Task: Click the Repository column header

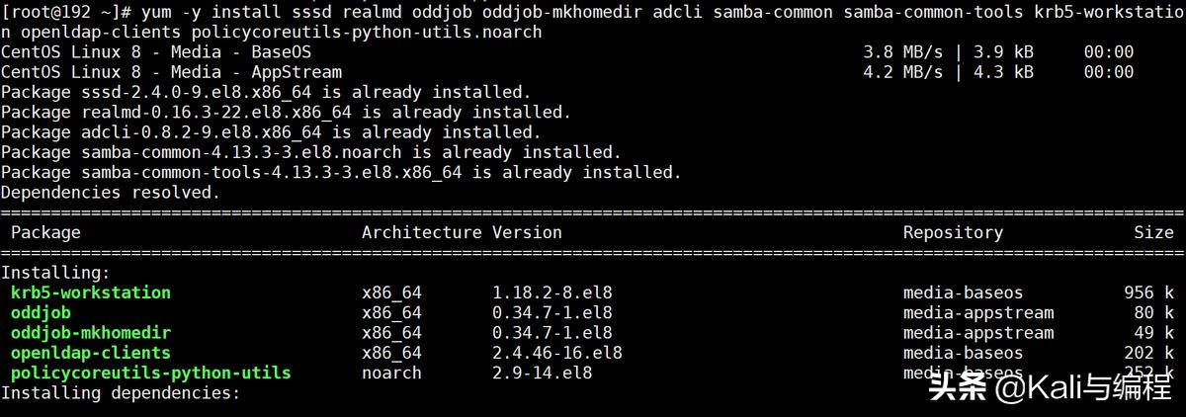Action: pos(953,232)
